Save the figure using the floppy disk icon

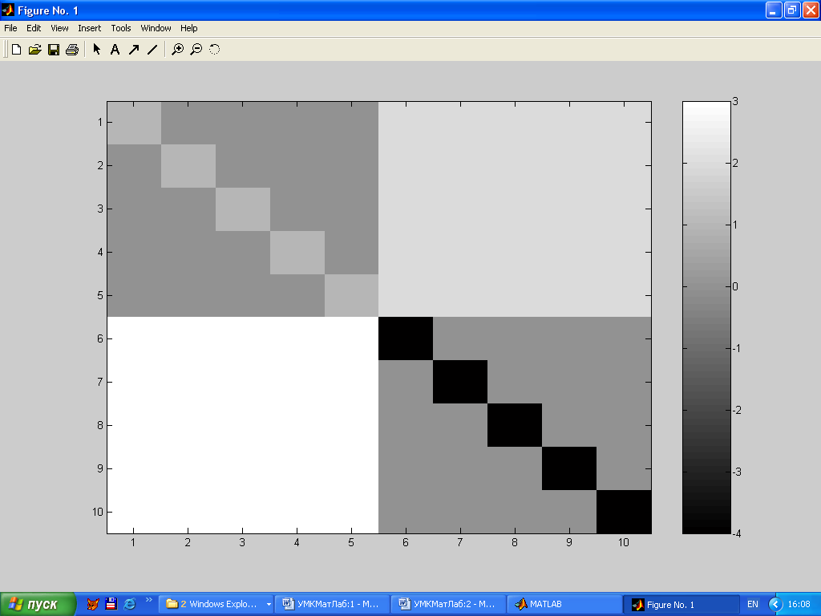point(54,50)
